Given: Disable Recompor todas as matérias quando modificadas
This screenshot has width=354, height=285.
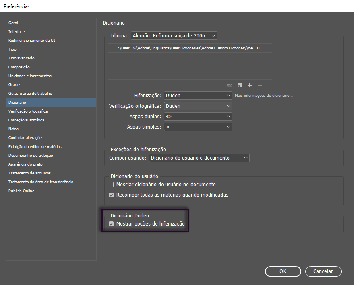Looking at the screenshot, I should click(111, 195).
